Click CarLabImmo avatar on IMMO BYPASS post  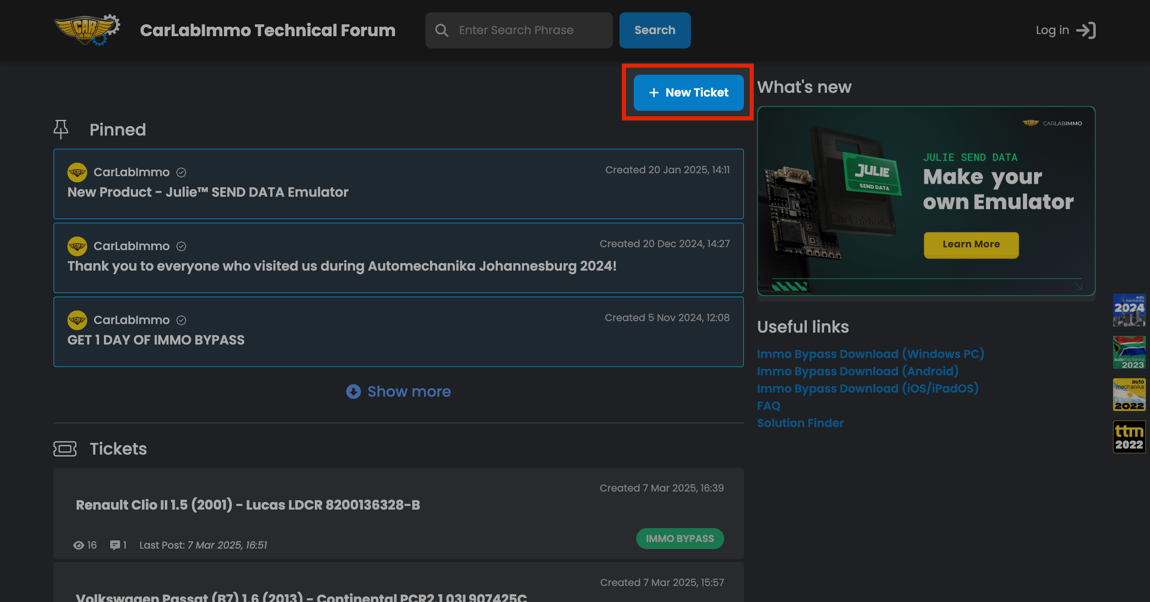[x=77, y=320]
